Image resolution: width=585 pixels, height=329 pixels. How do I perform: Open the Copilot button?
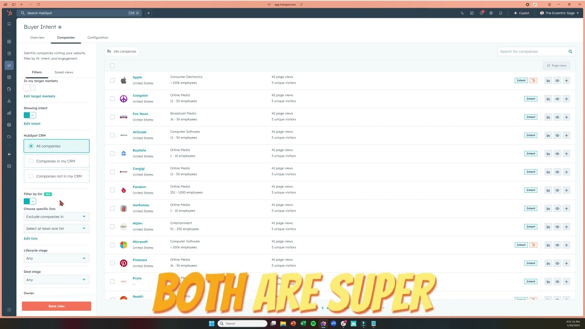tap(521, 13)
